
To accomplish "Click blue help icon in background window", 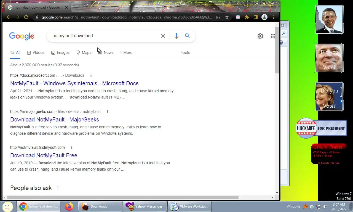I will tap(282, 43).
